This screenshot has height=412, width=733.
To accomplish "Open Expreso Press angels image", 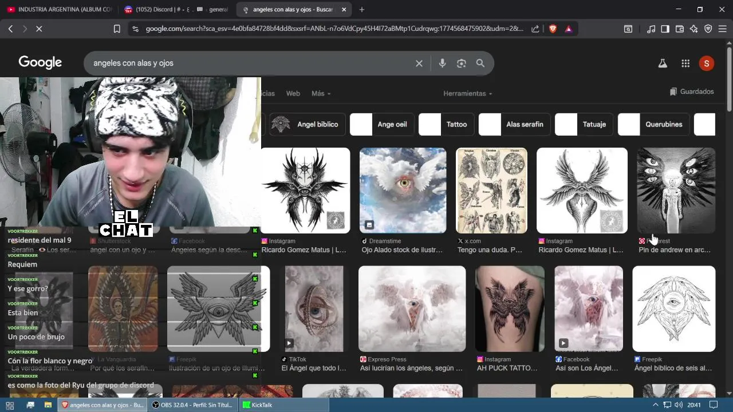I will 412,308.
